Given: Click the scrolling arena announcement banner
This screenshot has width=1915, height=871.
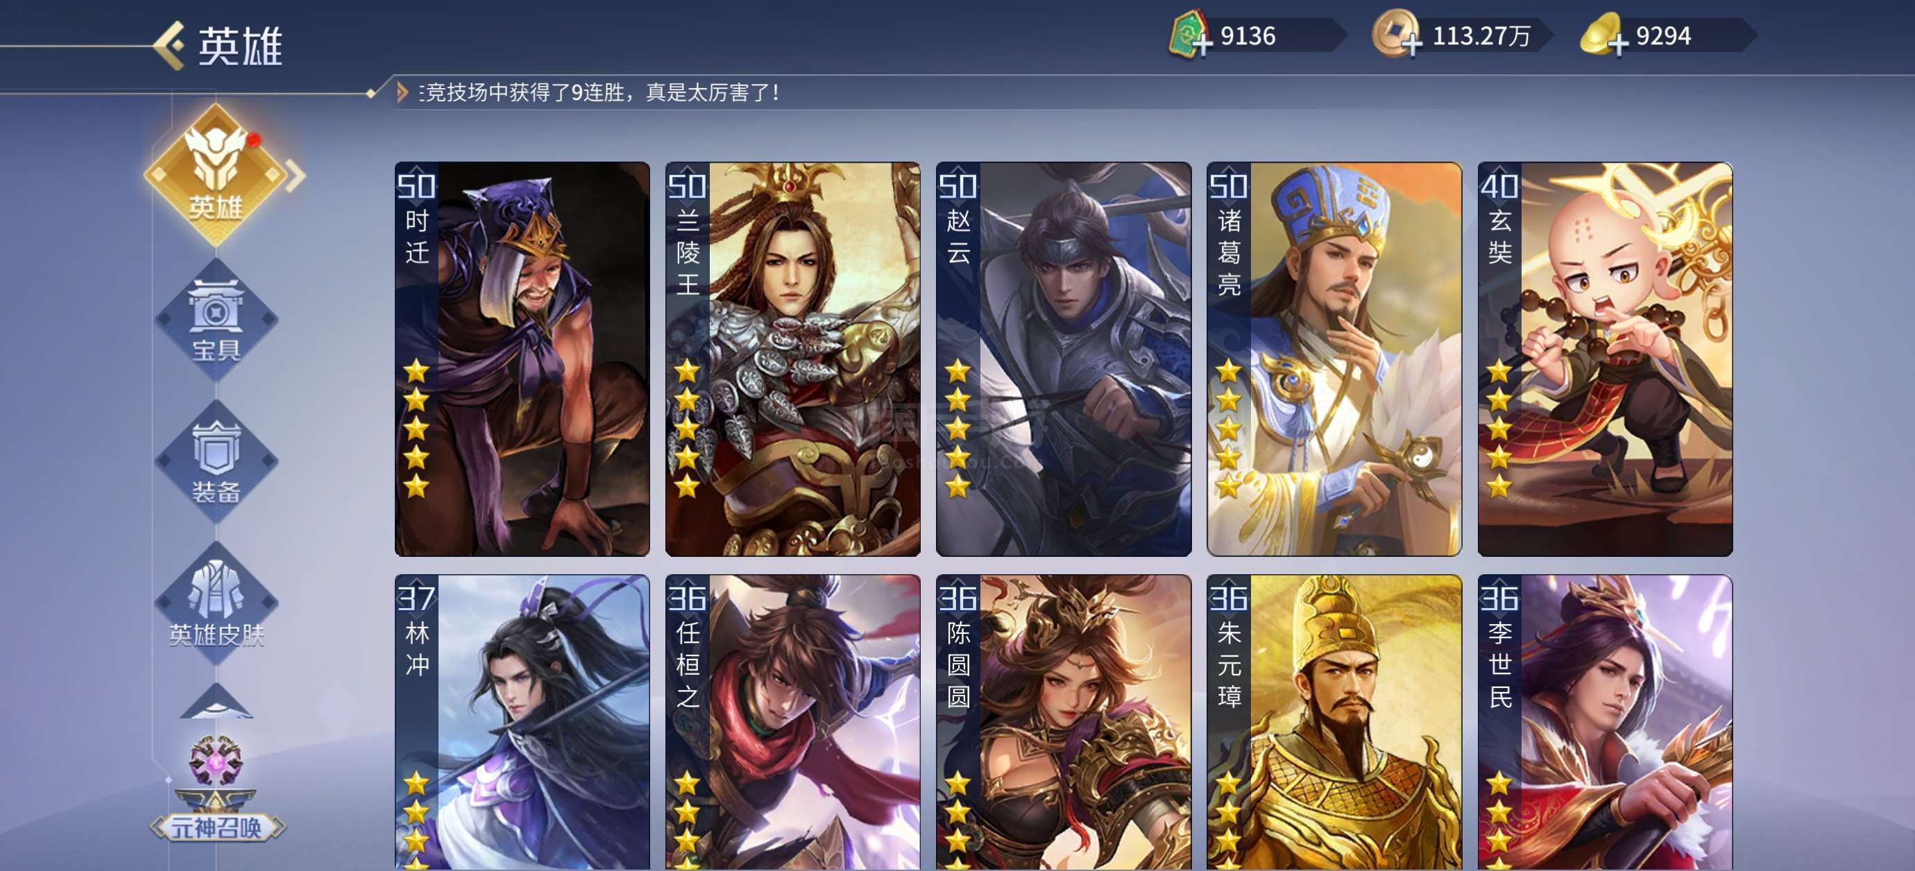Looking at the screenshot, I should (598, 92).
